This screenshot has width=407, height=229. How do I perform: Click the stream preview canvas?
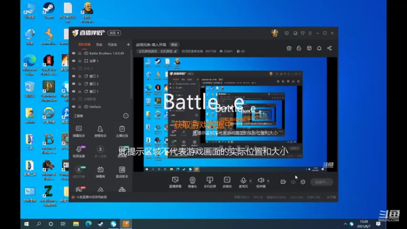tap(235, 114)
